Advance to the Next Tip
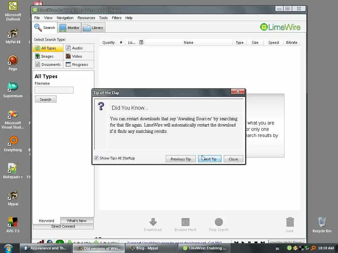Image resolution: width=338 pixels, height=253 pixels. [x=210, y=159]
